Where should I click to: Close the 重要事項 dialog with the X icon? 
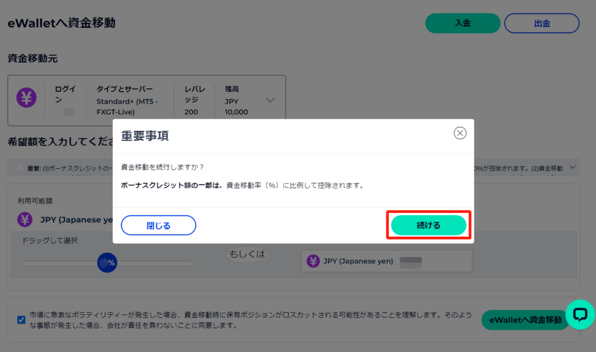tap(460, 133)
